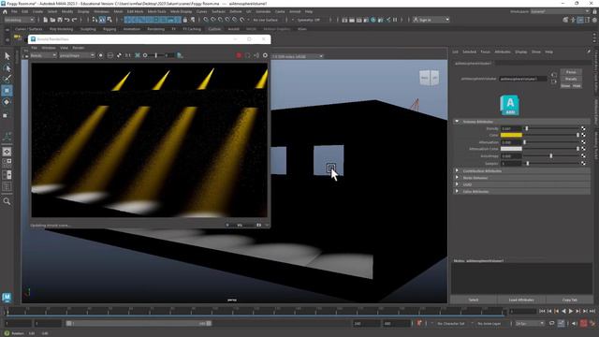Image resolution: width=599 pixels, height=337 pixels.
Task: Activate the Lasso select tool
Action: point(7,68)
